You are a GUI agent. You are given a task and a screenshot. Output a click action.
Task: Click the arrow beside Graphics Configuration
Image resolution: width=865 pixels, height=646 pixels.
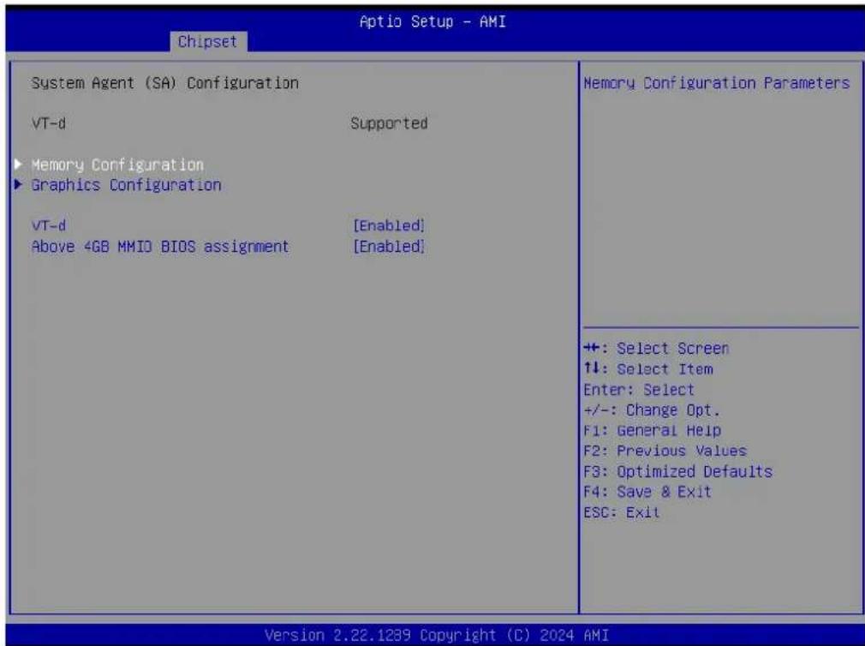tap(18, 184)
